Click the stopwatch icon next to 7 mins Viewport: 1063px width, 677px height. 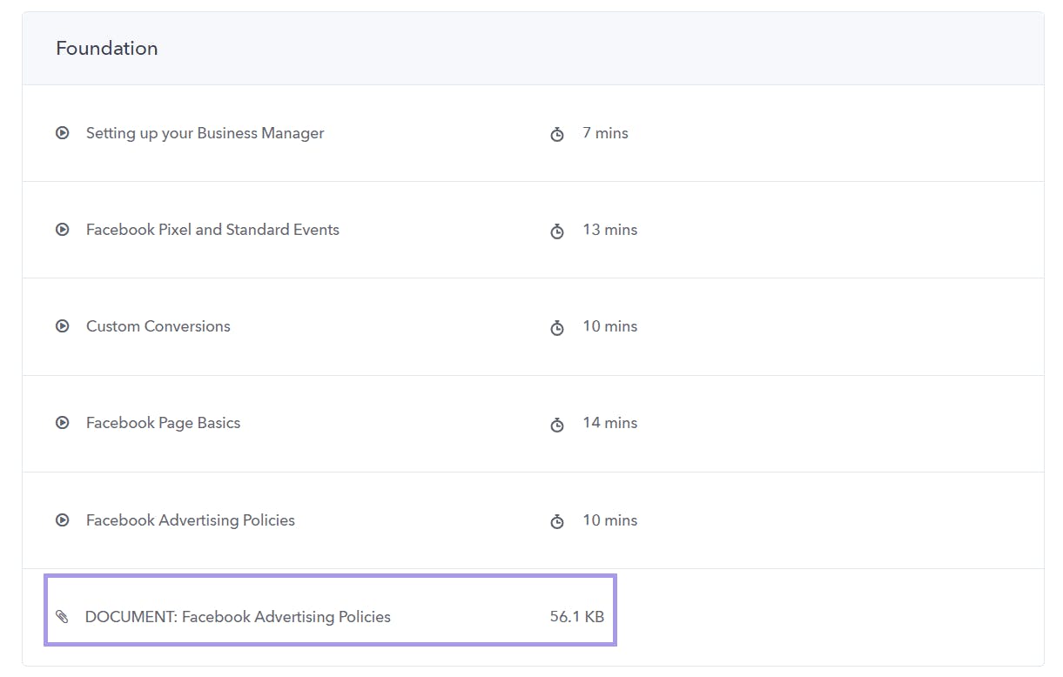point(557,134)
